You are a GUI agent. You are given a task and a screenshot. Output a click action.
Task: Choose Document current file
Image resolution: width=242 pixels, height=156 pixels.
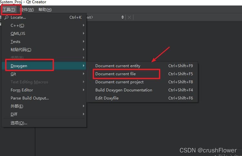pyautogui.click(x=142, y=74)
